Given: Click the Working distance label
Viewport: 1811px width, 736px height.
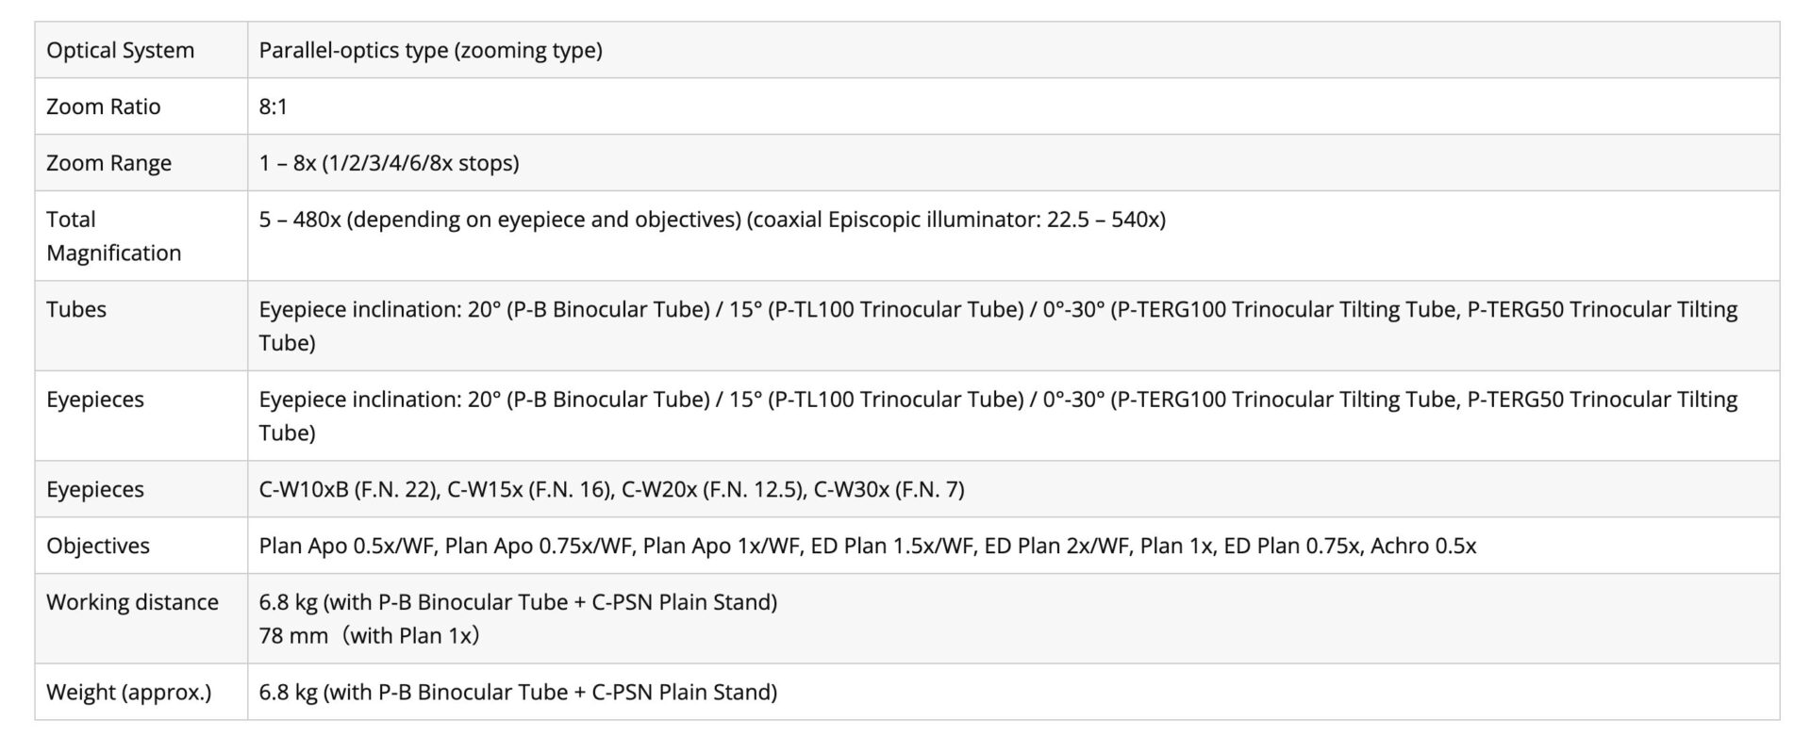Looking at the screenshot, I should pyautogui.click(x=132, y=602).
